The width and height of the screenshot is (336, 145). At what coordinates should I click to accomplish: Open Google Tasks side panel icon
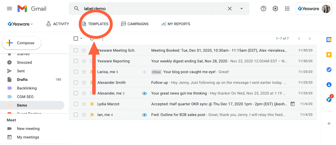click(329, 70)
